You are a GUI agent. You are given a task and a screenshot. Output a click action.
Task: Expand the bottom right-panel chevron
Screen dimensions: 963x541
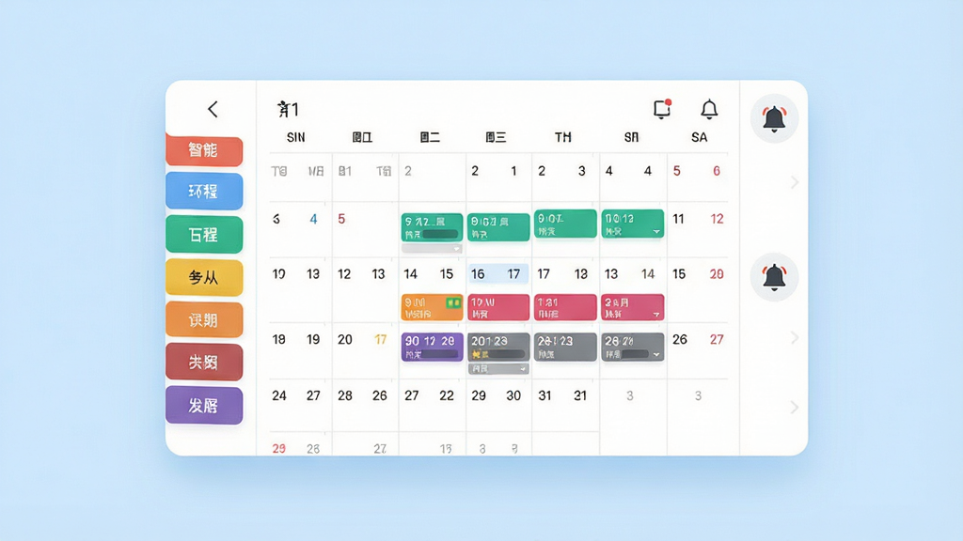coord(794,407)
